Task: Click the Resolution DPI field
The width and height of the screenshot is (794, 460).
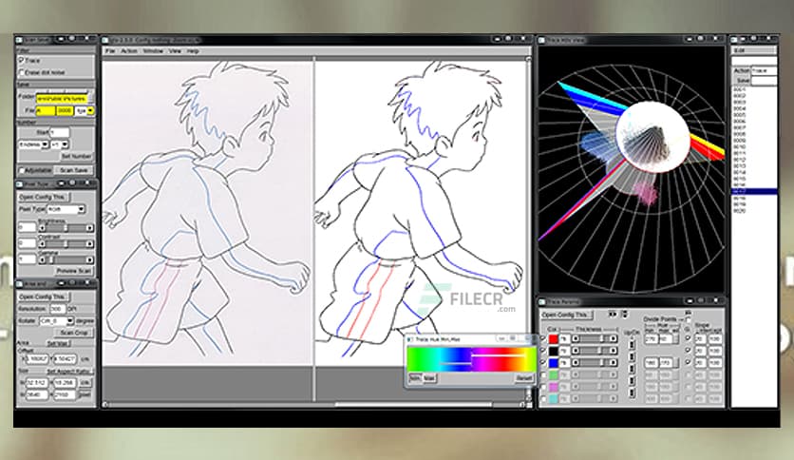Action: [57, 309]
